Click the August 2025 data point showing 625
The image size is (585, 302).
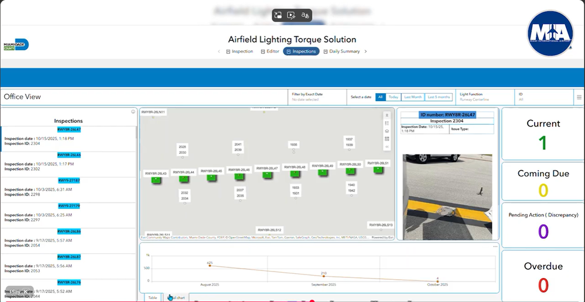(x=210, y=266)
